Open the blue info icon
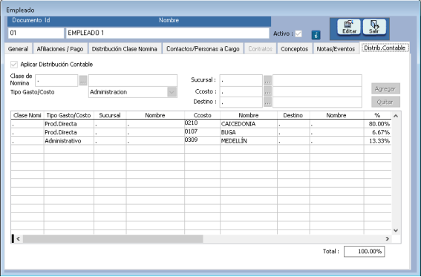This screenshot has width=421, height=277. click(x=316, y=35)
